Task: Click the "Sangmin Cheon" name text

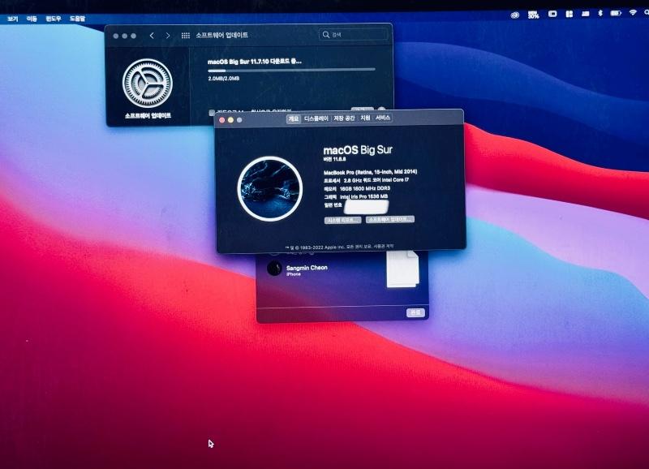Action: [307, 268]
